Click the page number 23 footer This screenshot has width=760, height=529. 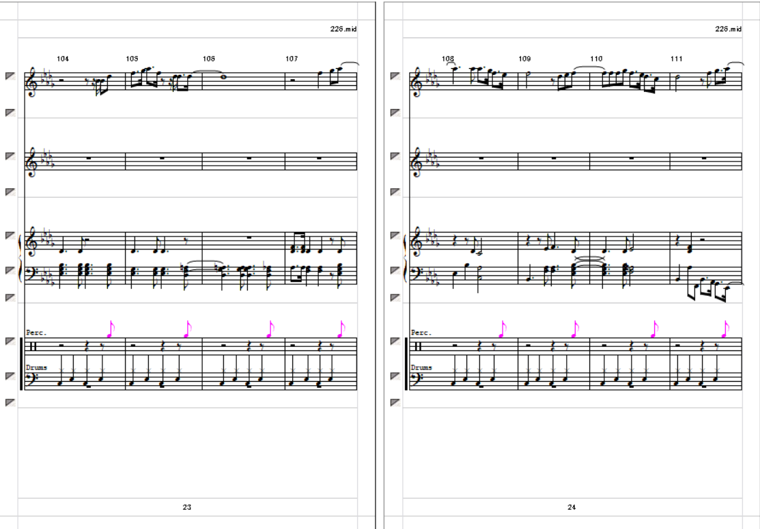pos(186,507)
